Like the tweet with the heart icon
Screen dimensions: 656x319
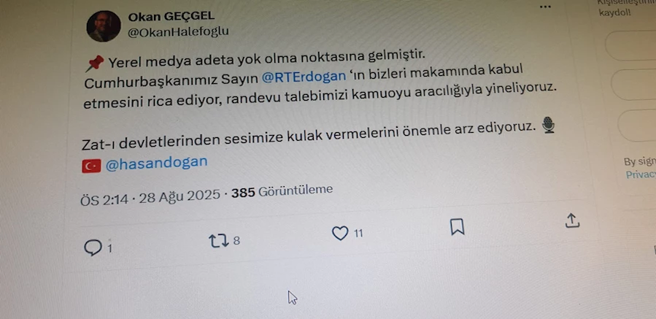(x=340, y=233)
